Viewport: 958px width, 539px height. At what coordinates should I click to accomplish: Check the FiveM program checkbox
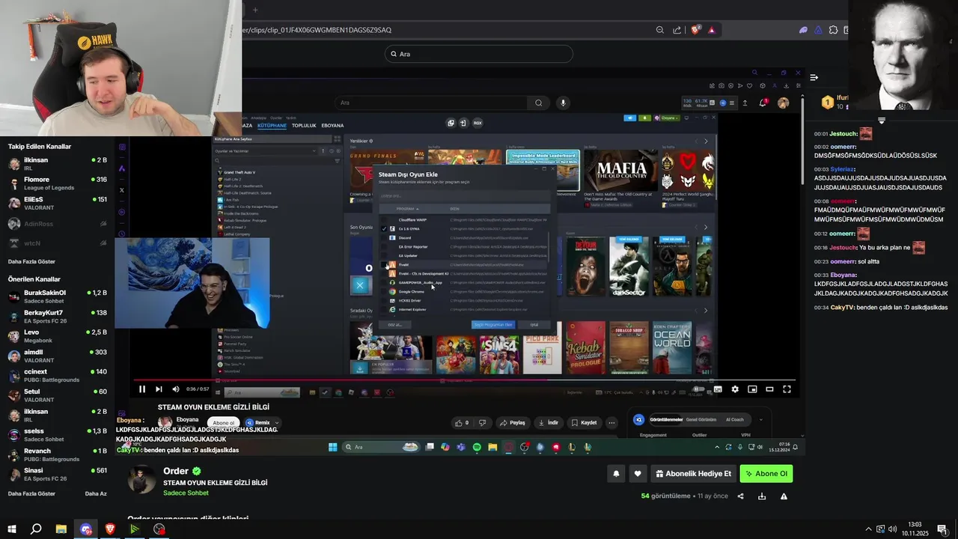[x=384, y=264]
